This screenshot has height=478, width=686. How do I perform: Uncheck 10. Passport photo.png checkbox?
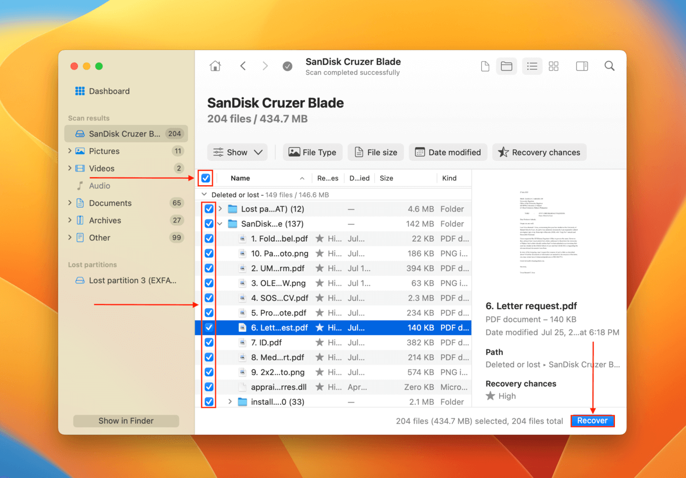[209, 253]
